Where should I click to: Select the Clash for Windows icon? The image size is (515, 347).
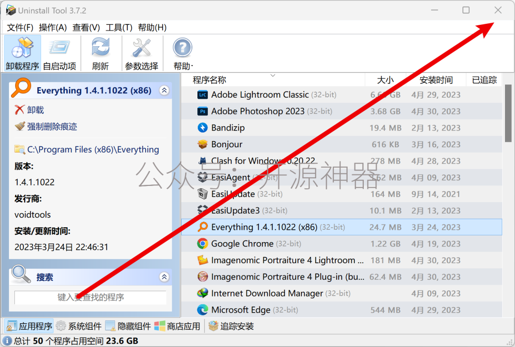click(x=203, y=161)
